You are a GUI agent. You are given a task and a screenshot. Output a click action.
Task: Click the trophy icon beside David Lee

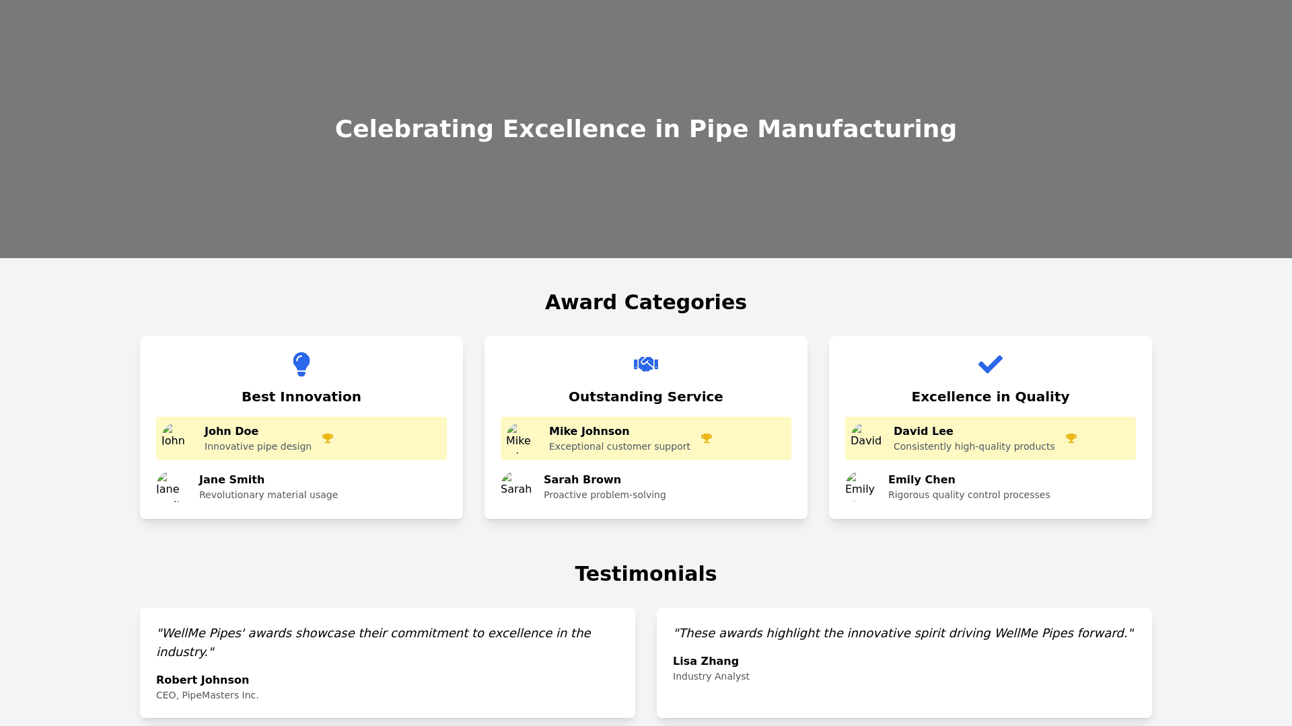1071,438
